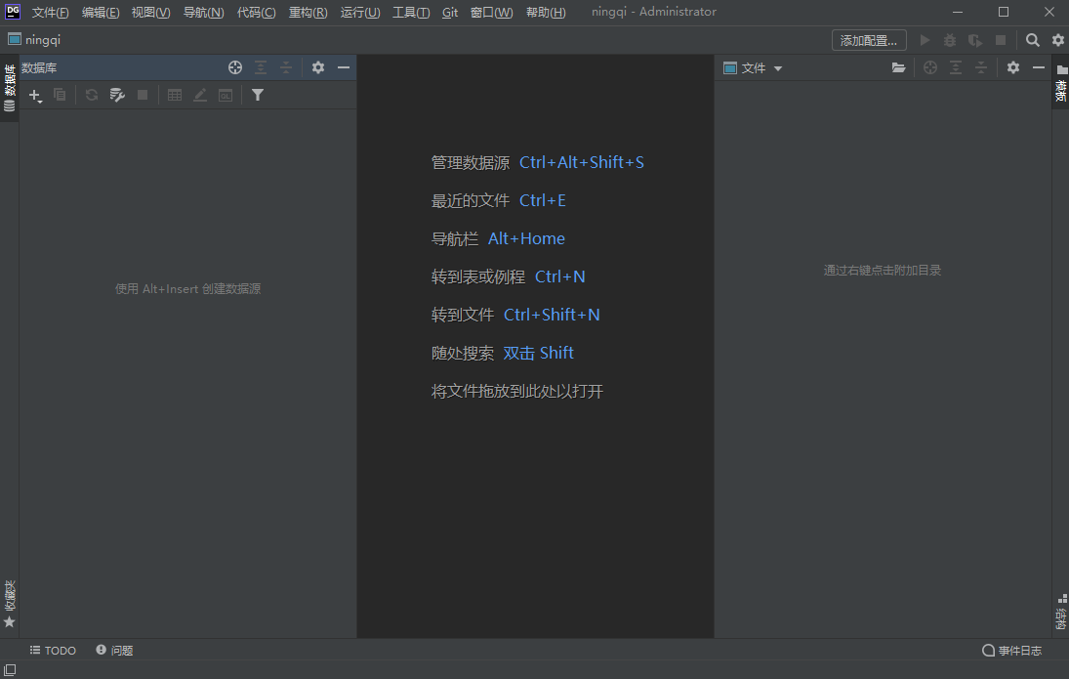Hide the 文件 panel with minimize dash

[x=1039, y=67]
